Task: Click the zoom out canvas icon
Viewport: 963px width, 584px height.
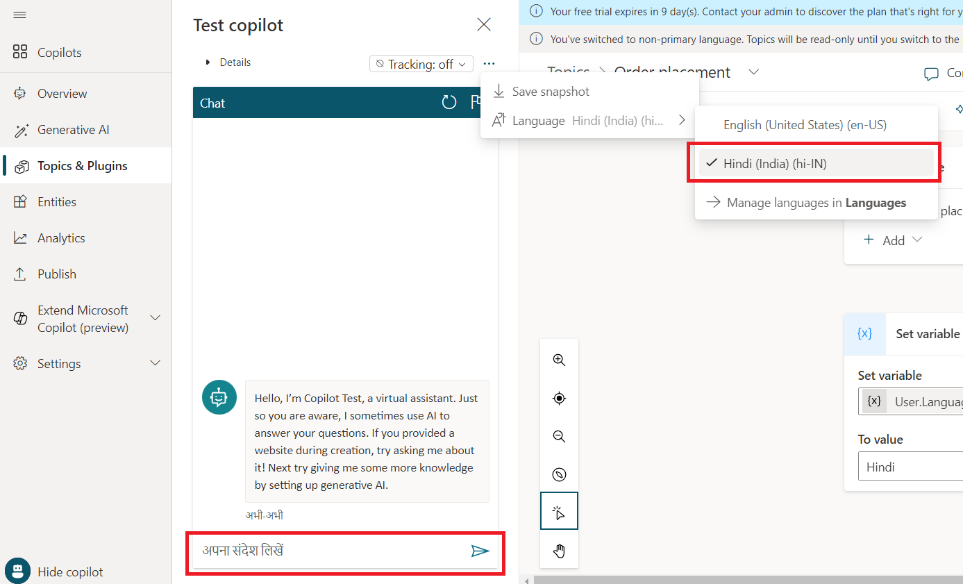Action: (559, 437)
